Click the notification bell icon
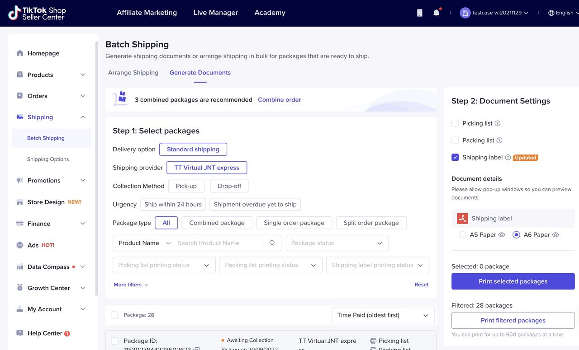The width and height of the screenshot is (579, 350). coord(436,13)
